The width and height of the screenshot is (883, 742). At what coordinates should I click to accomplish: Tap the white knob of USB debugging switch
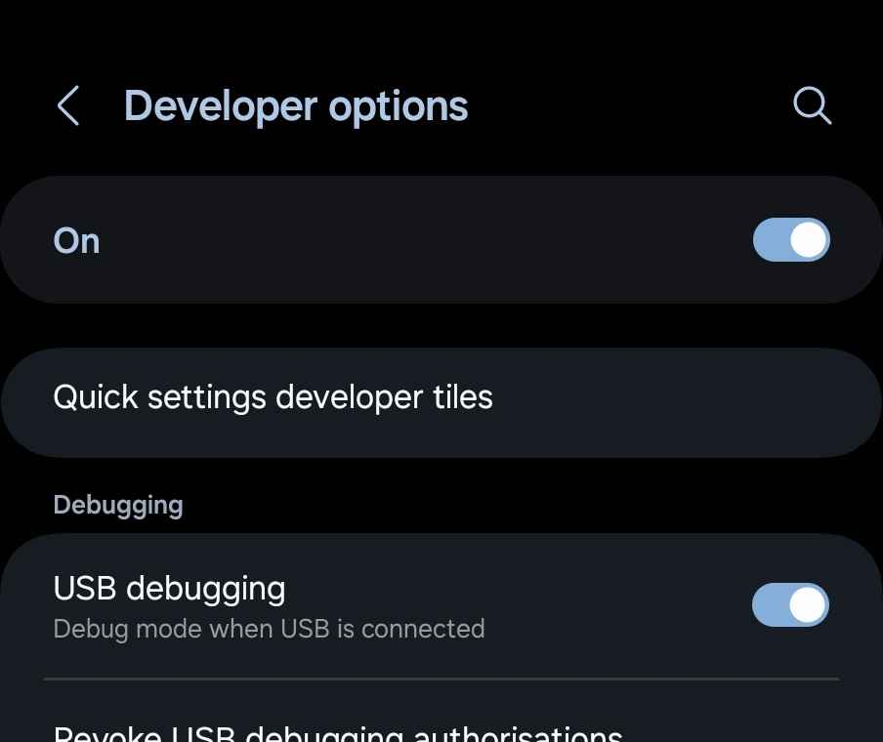(809, 604)
